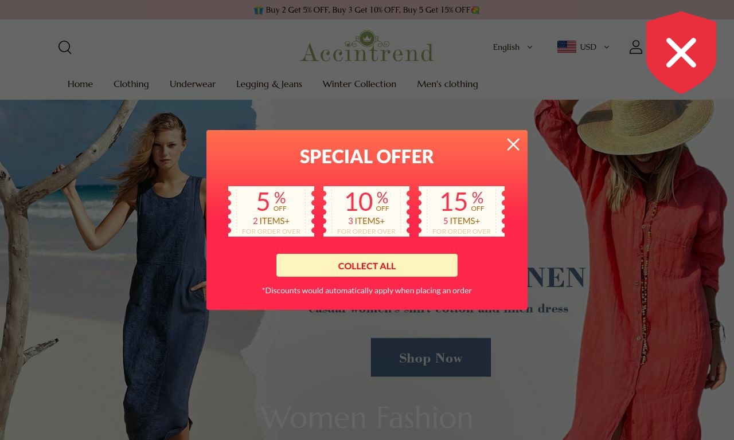734x440 pixels.
Task: Click the Shop Now button
Action: point(431,357)
